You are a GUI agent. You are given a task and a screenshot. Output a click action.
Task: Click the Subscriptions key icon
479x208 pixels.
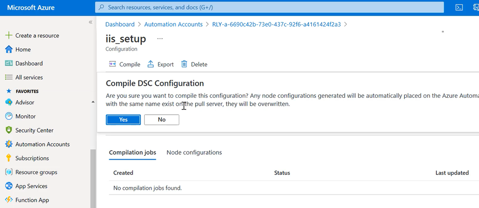click(x=9, y=158)
